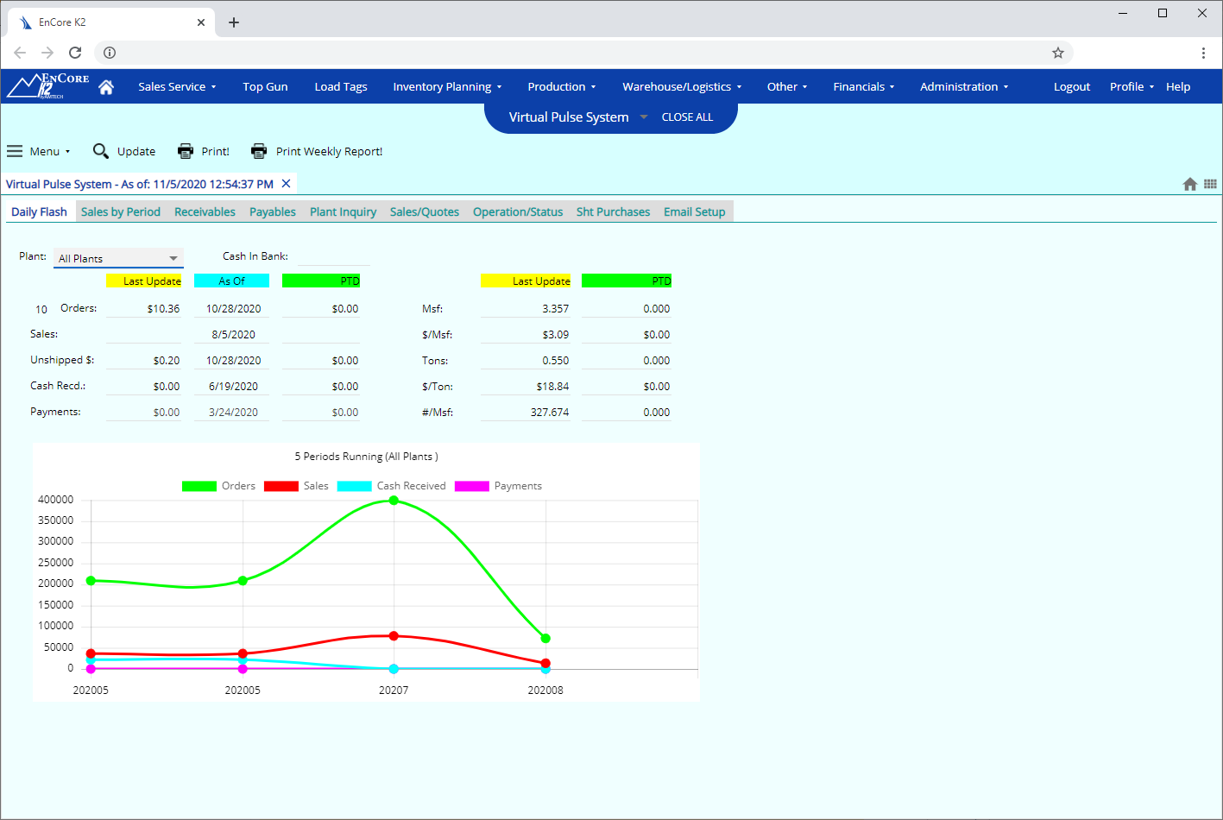
Task: Click the CLOSE ALL button
Action: coord(687,117)
